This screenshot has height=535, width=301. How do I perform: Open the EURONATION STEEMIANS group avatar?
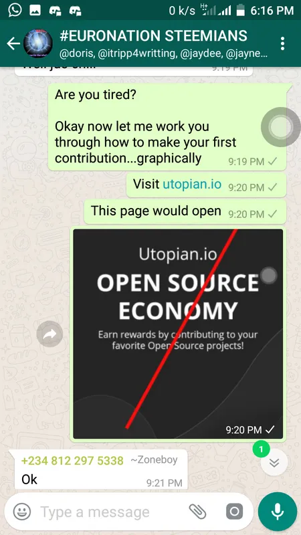[x=38, y=43]
